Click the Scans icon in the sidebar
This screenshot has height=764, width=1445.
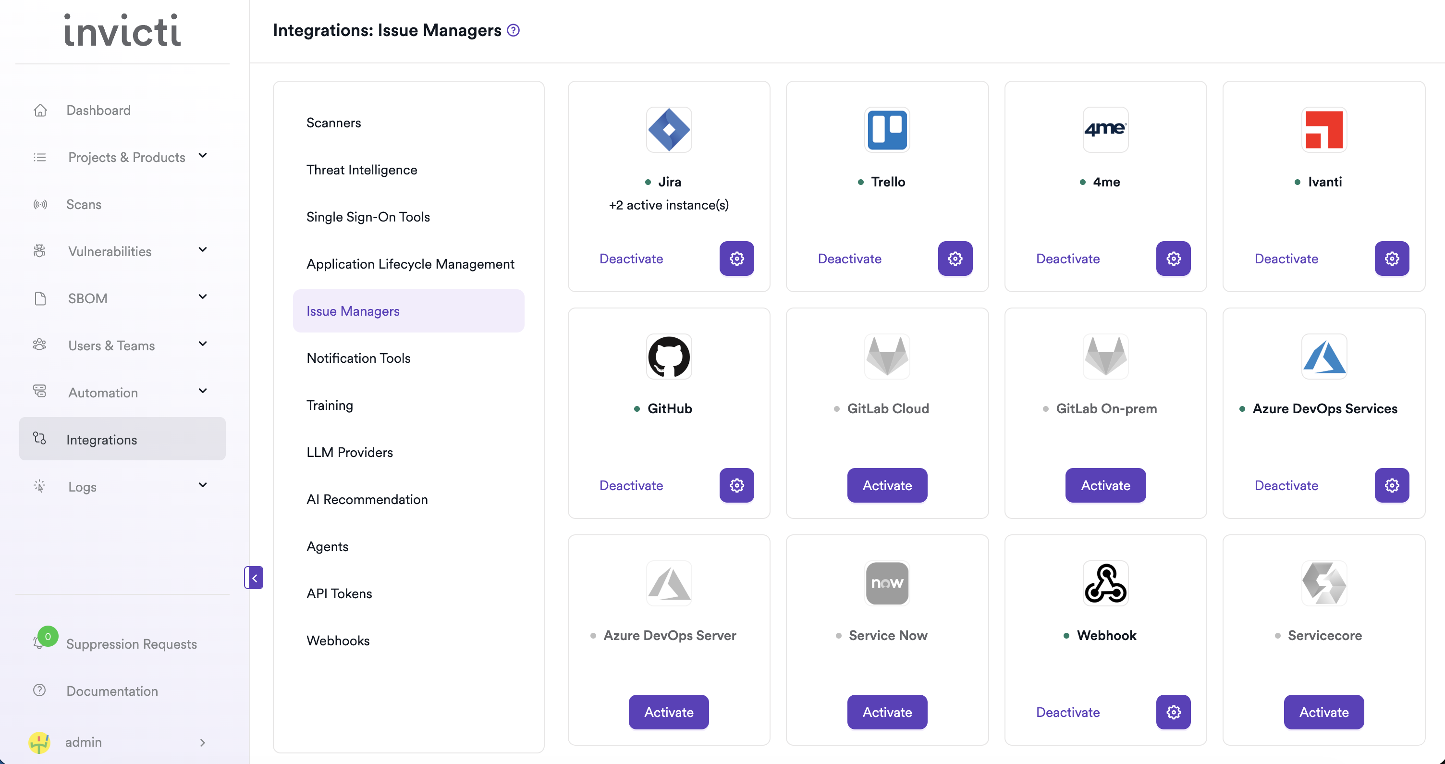[x=40, y=204]
